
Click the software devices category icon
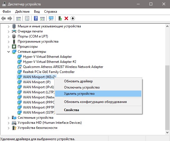click(x=14, y=41)
